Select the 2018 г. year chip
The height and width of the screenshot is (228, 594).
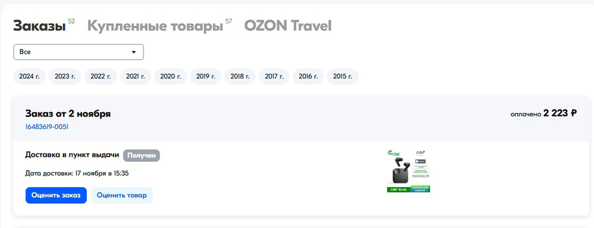[x=240, y=77]
